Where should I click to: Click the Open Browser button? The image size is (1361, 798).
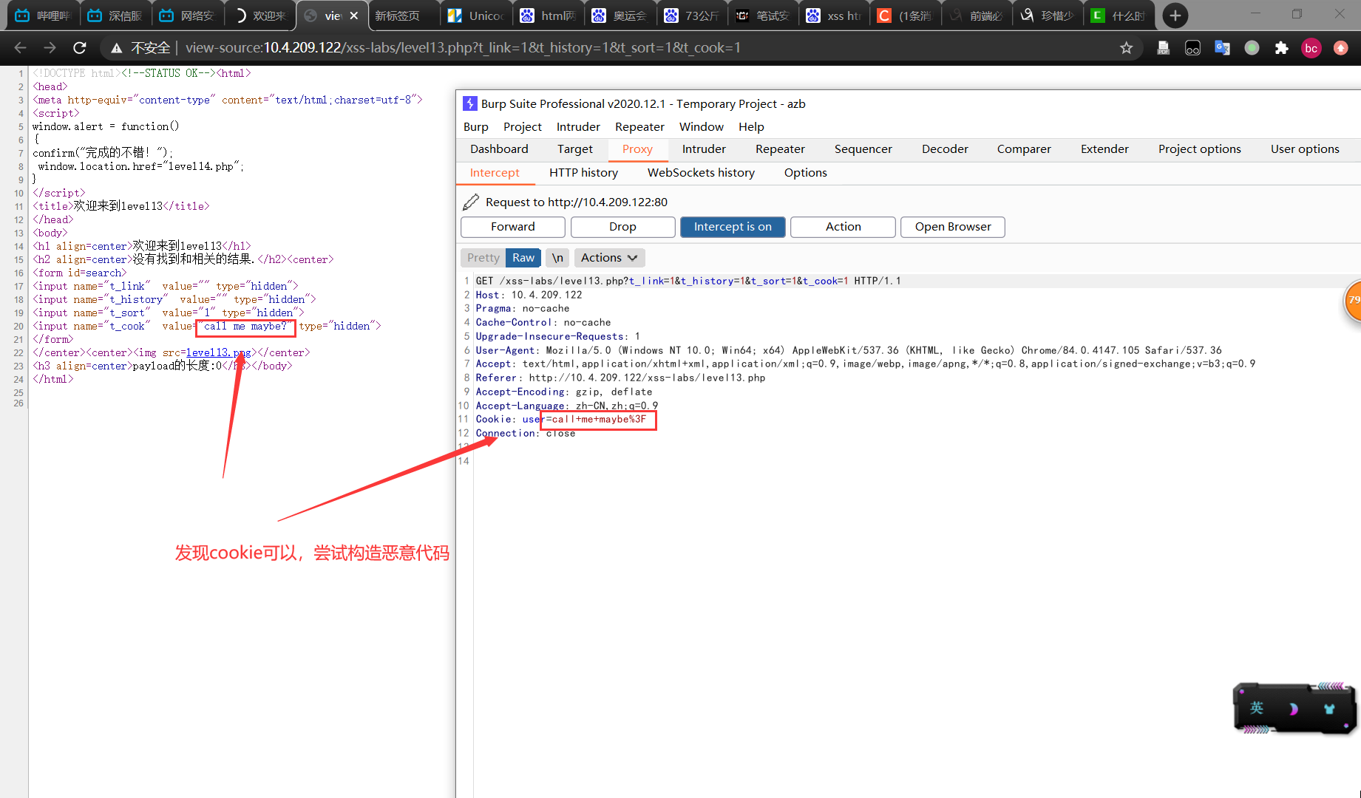[x=952, y=227]
